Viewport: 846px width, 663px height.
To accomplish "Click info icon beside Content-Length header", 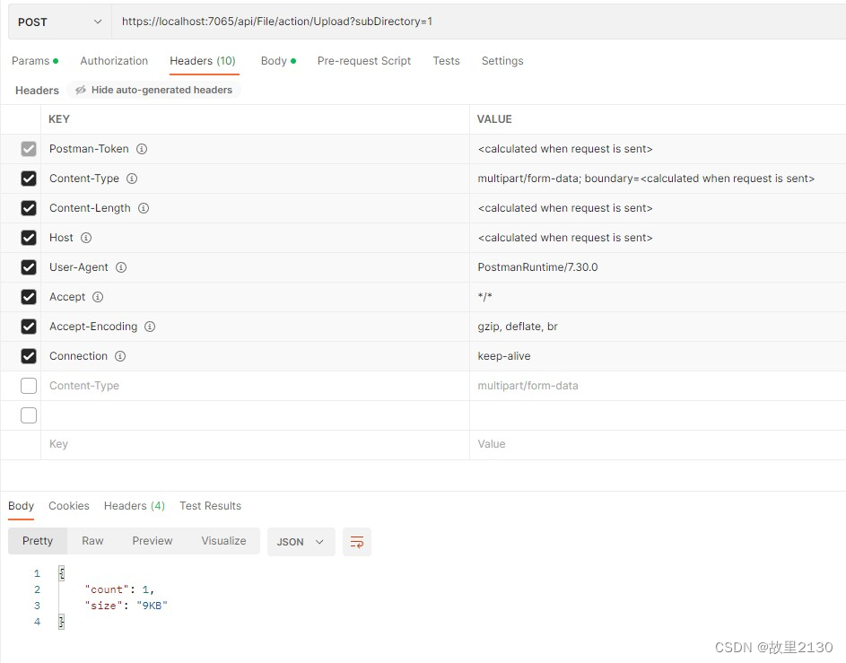I will (144, 208).
